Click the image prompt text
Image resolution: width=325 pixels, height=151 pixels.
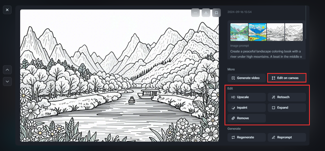tap(266, 54)
